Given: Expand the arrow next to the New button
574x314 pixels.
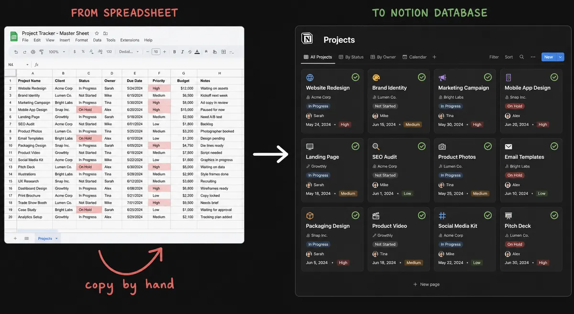Looking at the screenshot, I should pos(560,57).
